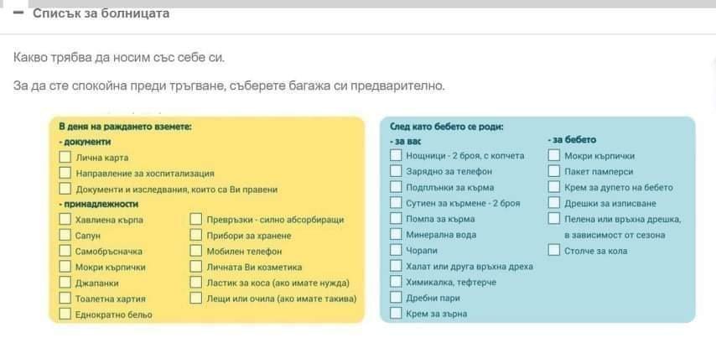
Task: Mark the Дребни пари checkbox
Action: click(396, 298)
